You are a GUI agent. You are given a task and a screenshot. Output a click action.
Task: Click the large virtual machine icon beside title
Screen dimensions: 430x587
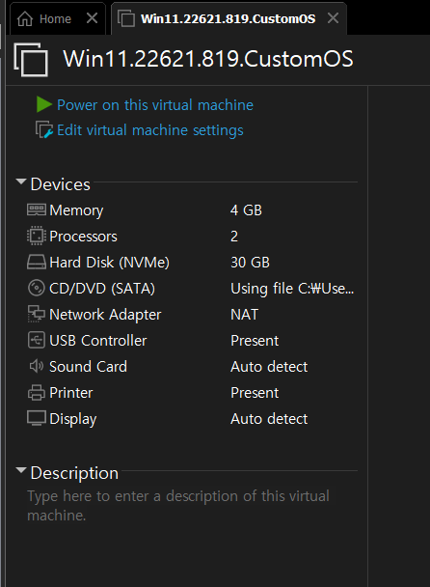(31, 59)
